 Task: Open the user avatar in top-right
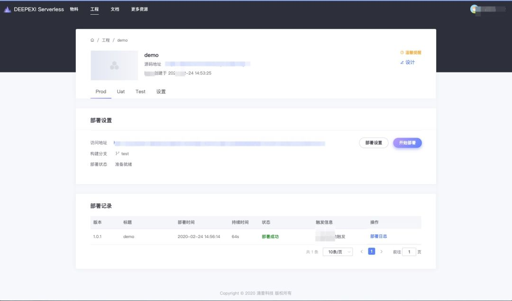(474, 9)
